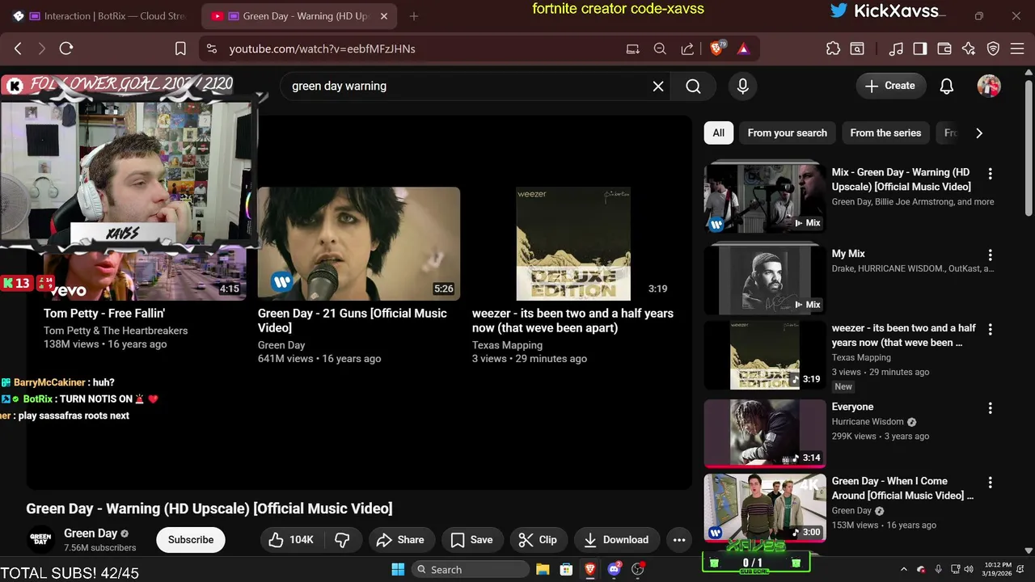
Task: Reload the current YouTube page
Action: click(66, 48)
